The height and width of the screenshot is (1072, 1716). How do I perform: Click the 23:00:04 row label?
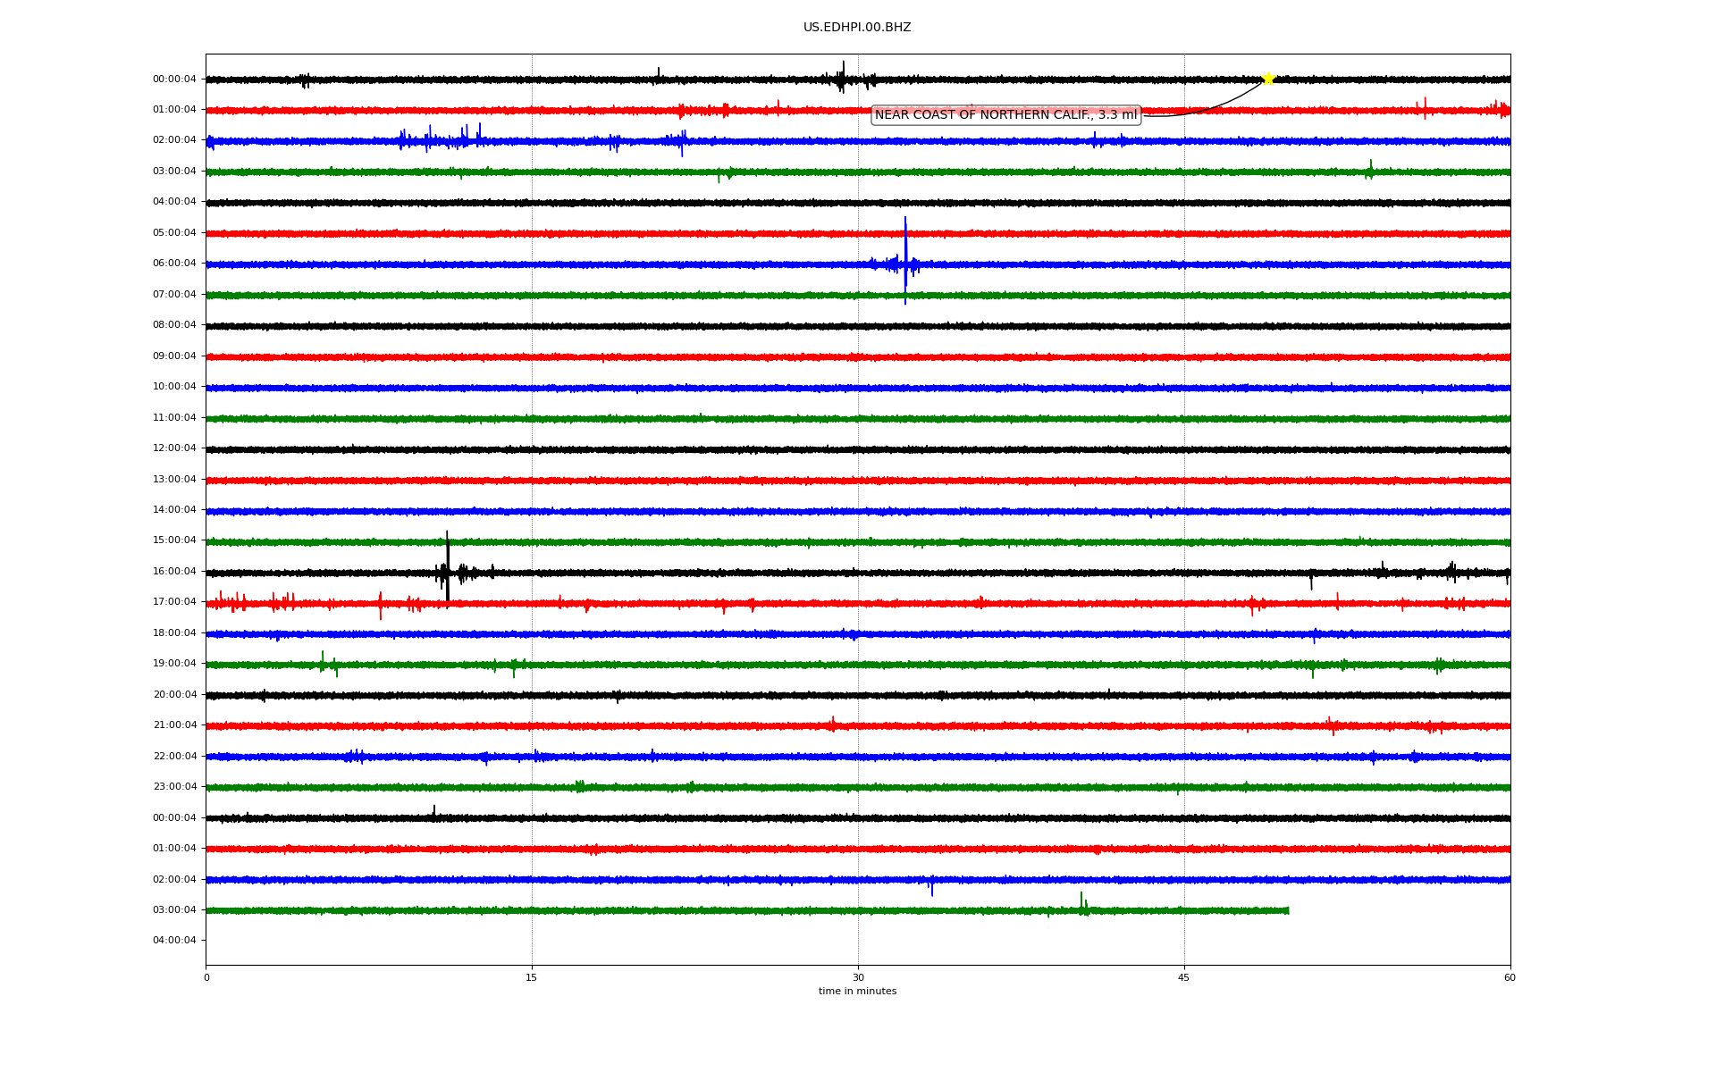coord(174,787)
